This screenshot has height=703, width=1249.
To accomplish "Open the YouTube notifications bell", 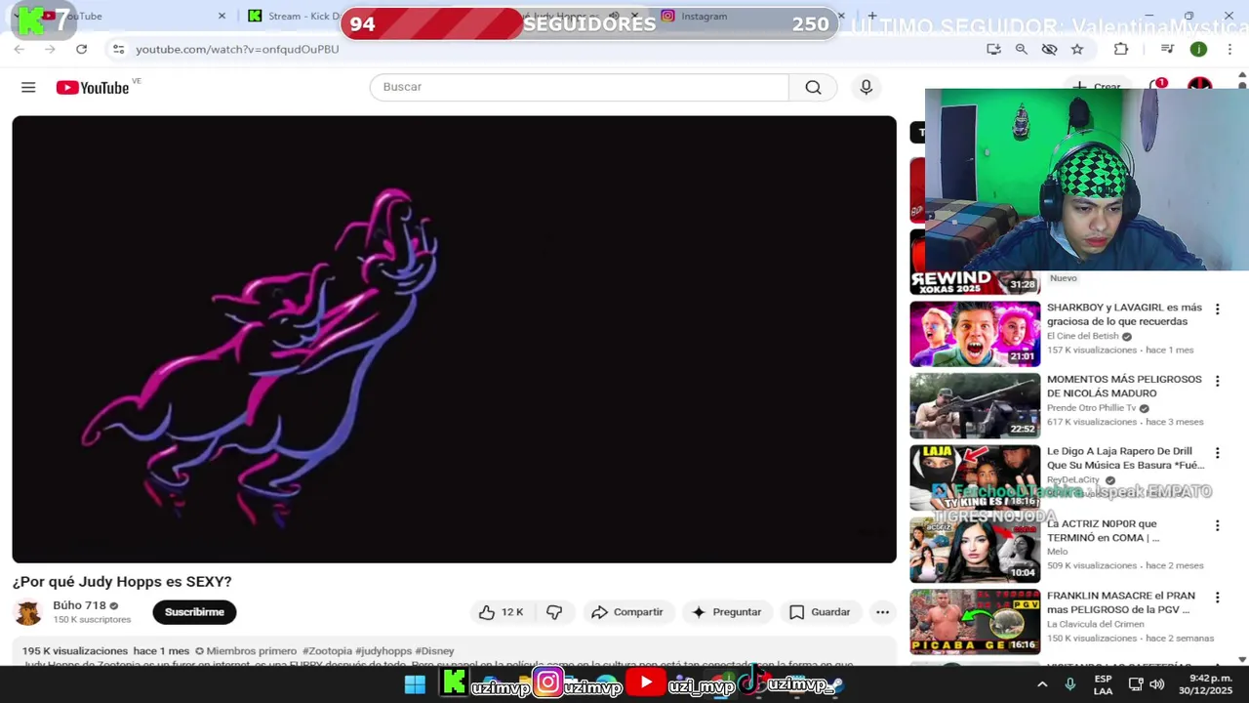I will point(1157,87).
